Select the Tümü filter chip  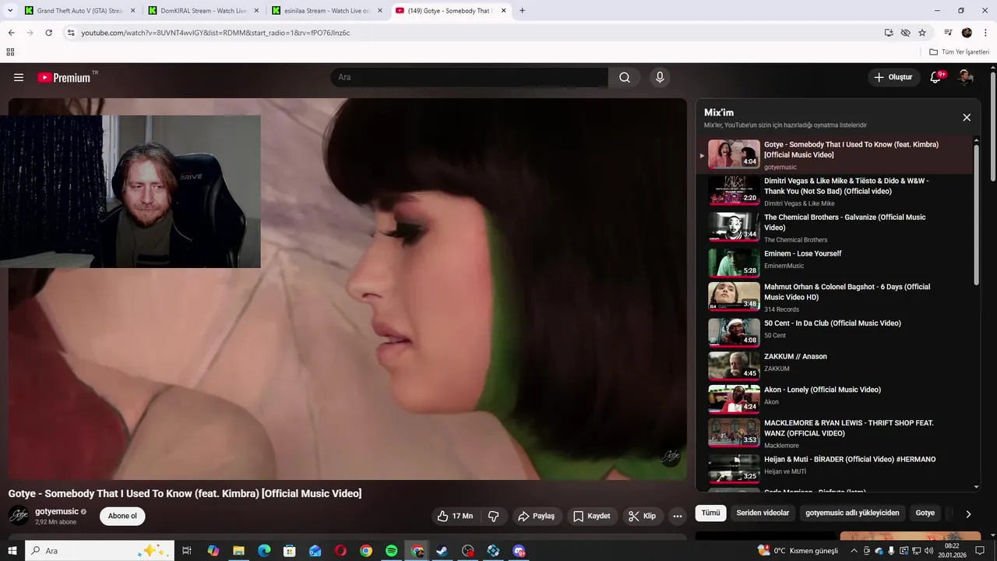[710, 513]
